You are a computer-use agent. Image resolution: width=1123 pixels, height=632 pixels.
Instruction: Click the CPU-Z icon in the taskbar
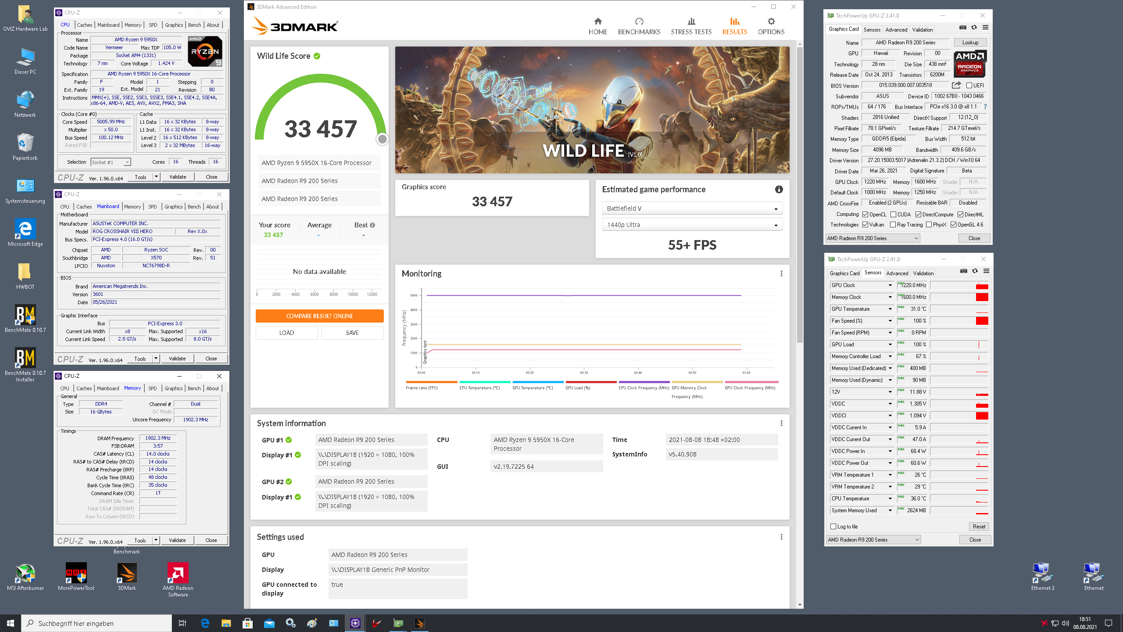click(x=355, y=623)
